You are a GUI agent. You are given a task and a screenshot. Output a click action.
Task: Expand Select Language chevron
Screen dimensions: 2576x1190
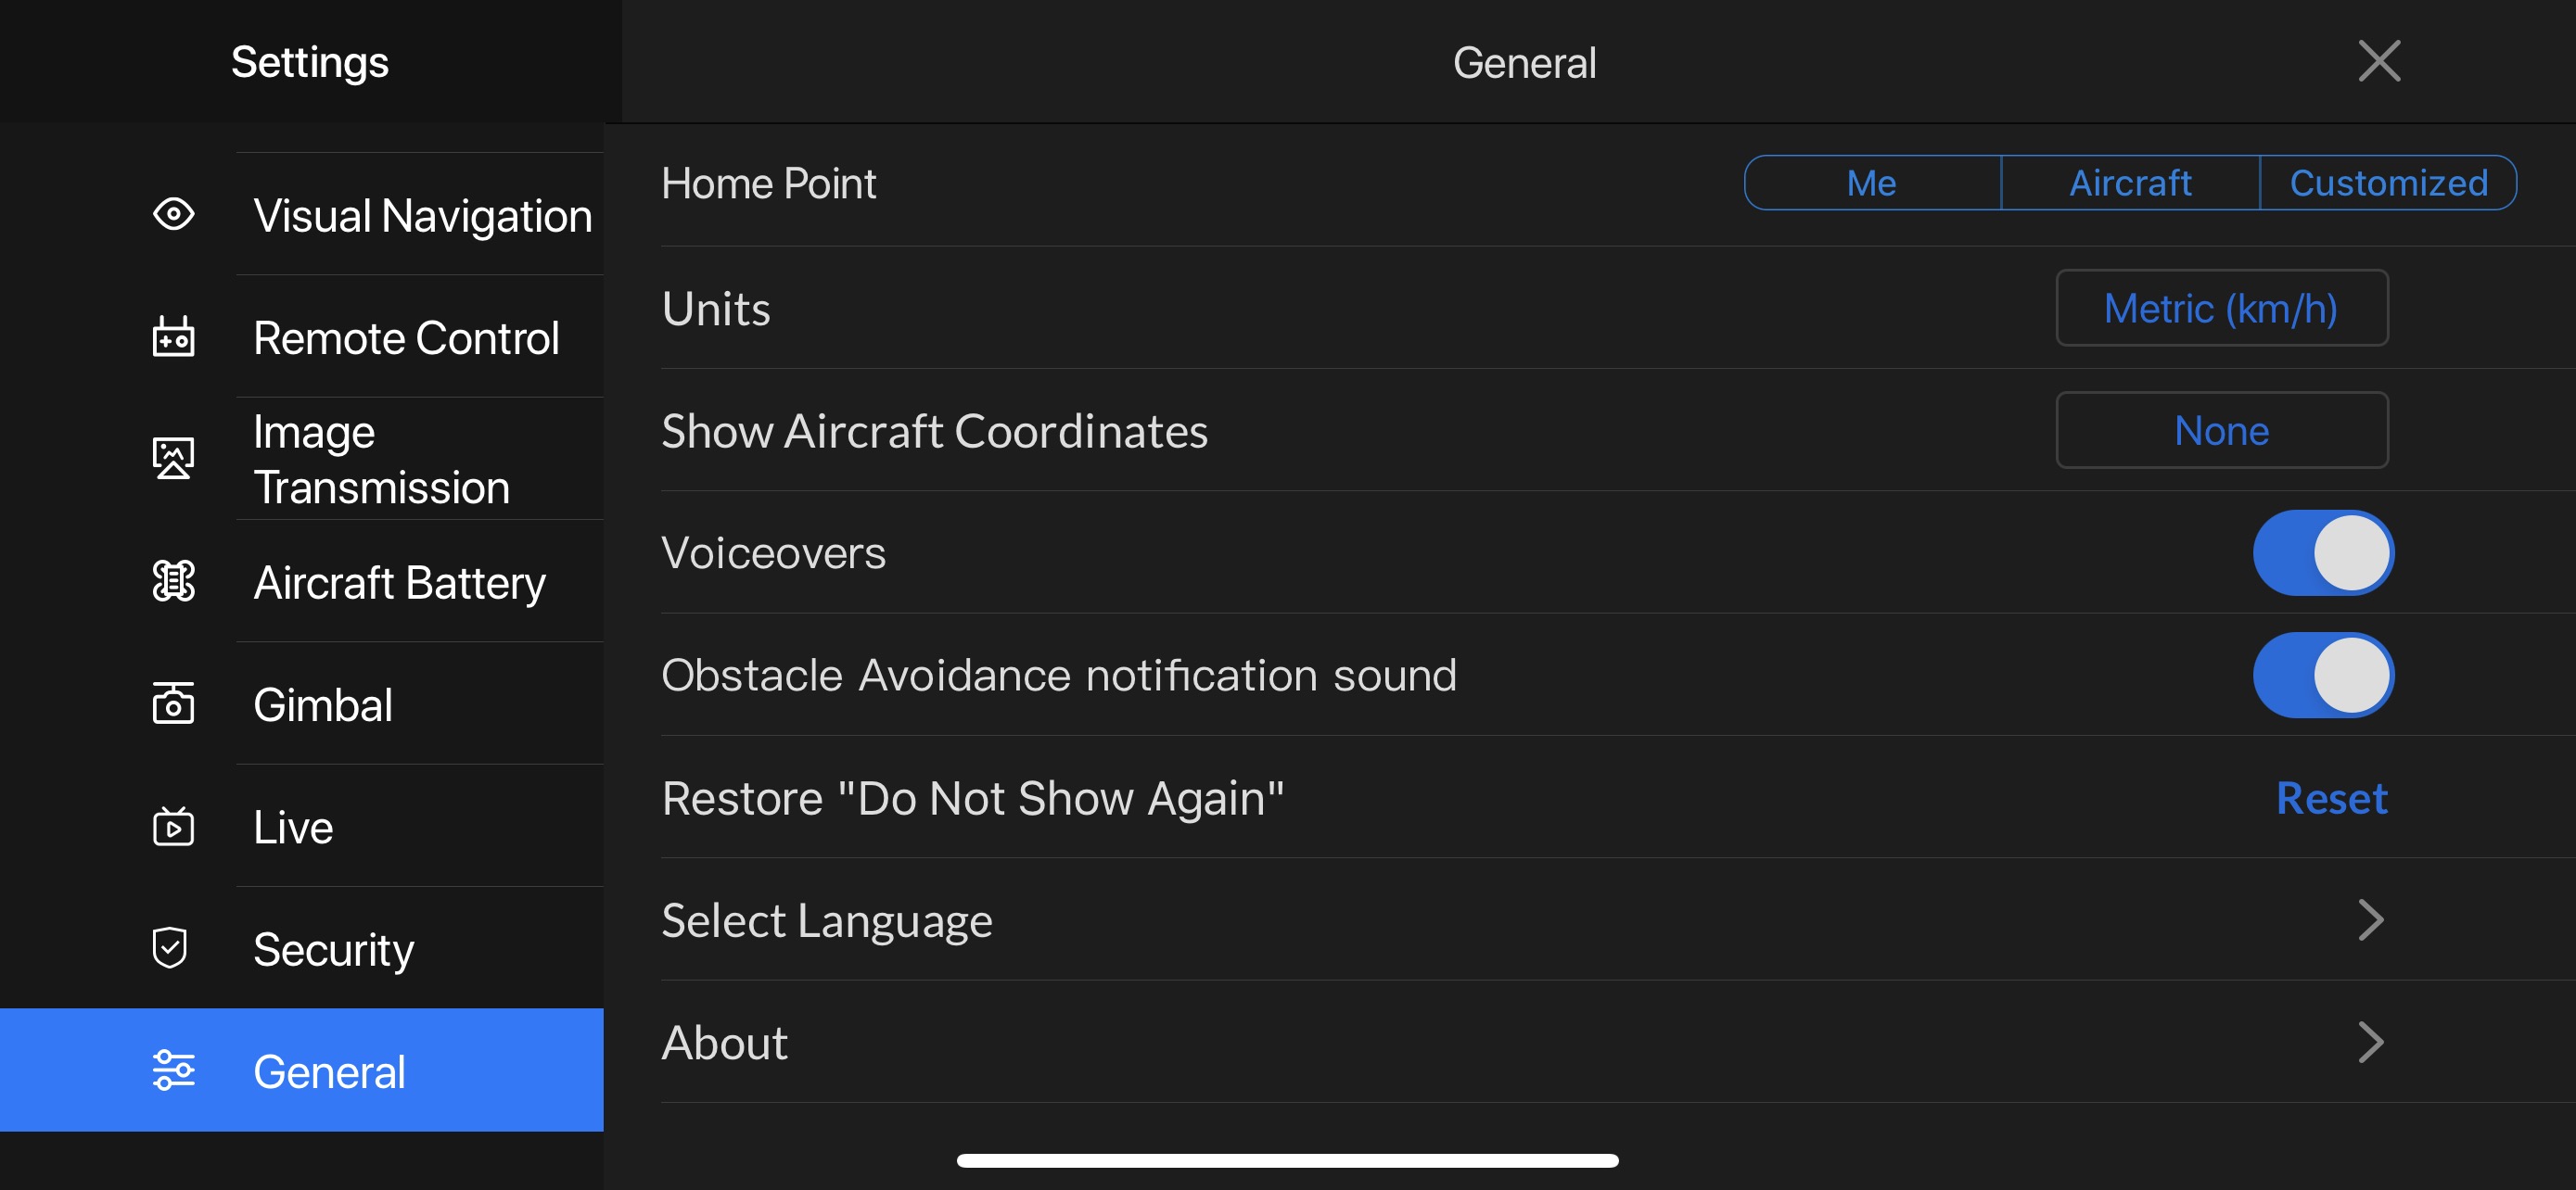click(x=2370, y=920)
